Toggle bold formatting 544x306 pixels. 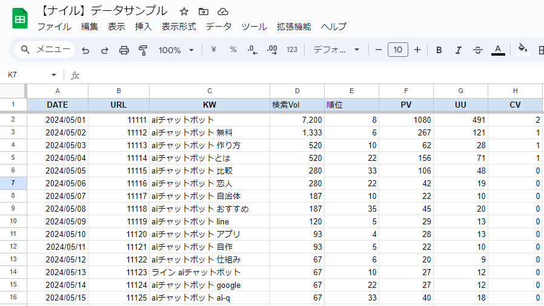coord(439,50)
